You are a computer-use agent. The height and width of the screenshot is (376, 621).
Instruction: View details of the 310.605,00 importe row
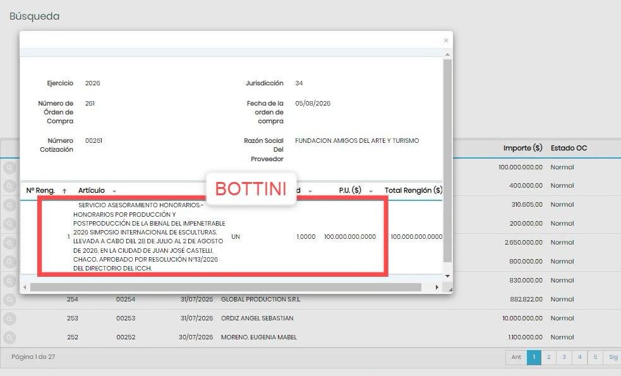tap(9, 205)
